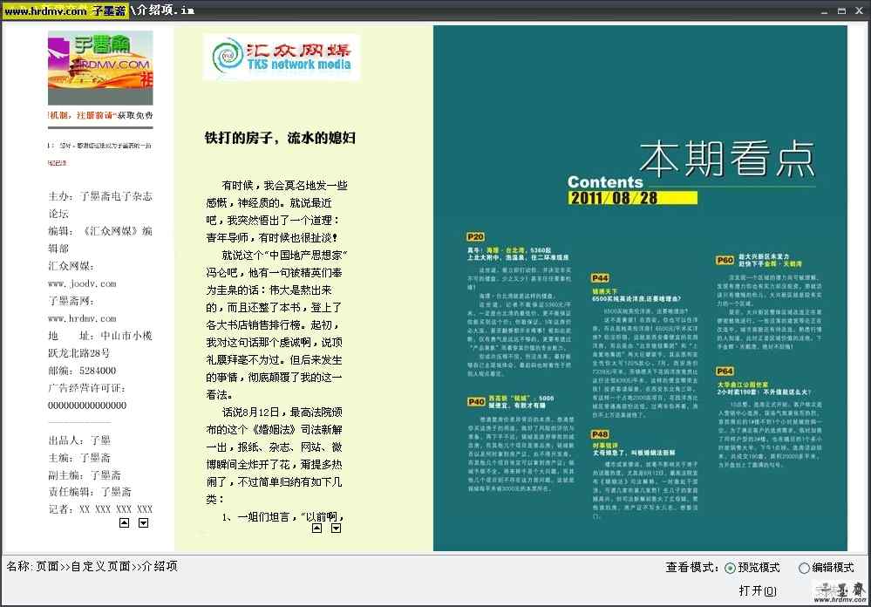871x607 pixels.
Task: Close the window
Action: [860, 10]
